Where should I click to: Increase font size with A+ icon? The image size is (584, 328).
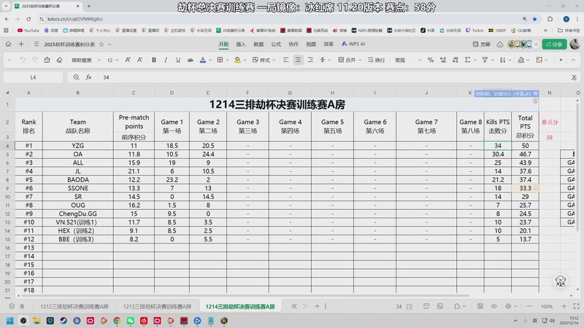coord(128,60)
